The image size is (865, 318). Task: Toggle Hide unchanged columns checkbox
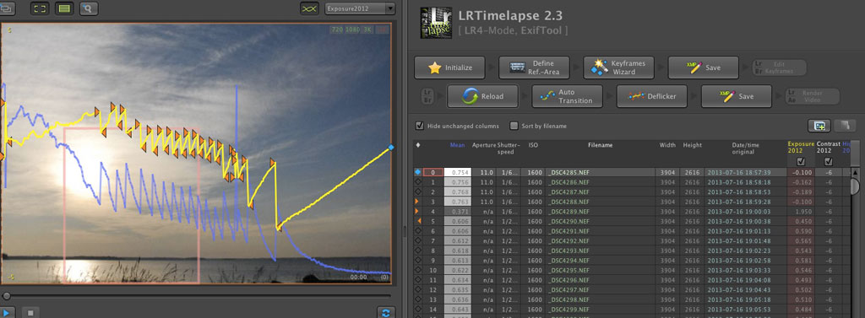(420, 126)
